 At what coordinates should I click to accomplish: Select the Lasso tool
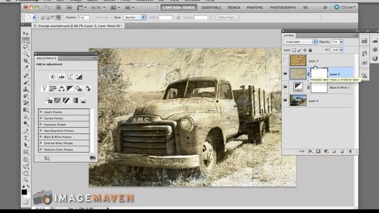click(x=25, y=47)
